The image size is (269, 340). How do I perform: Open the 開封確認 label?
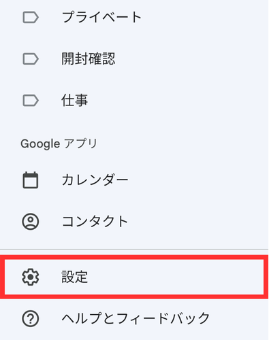tap(89, 58)
